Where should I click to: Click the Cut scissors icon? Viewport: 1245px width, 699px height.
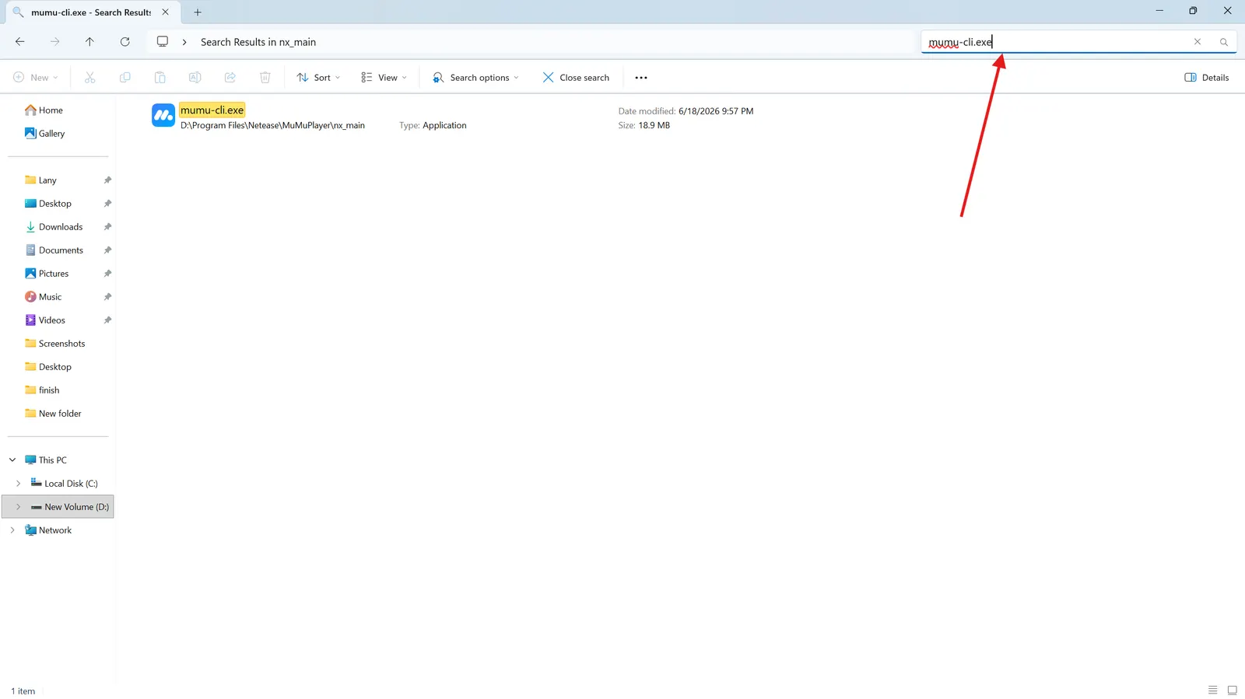pos(90,78)
